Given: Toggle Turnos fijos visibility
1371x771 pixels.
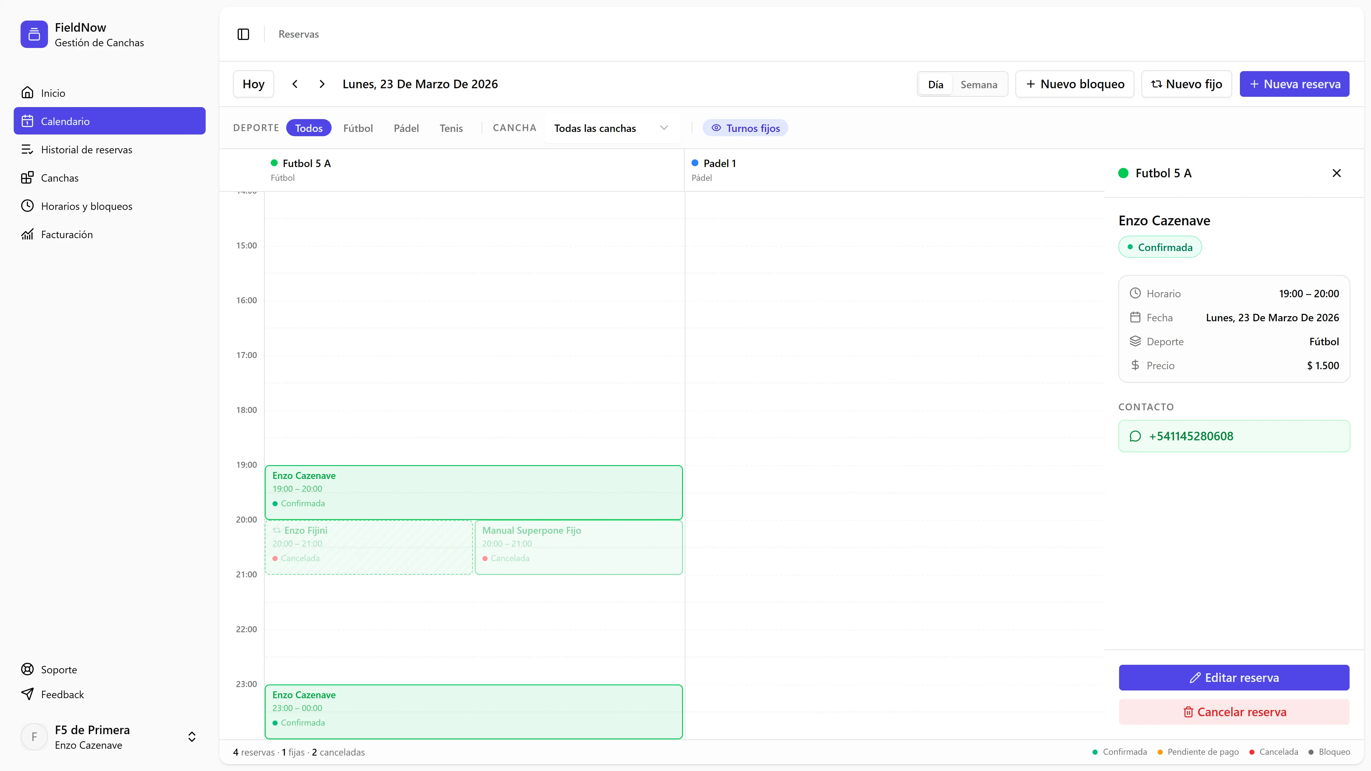Looking at the screenshot, I should click(x=745, y=128).
